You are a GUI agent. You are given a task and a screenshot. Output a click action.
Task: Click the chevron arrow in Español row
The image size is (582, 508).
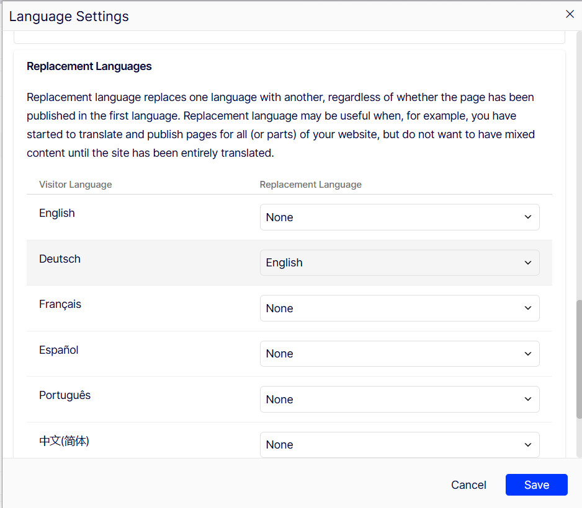pyautogui.click(x=527, y=354)
